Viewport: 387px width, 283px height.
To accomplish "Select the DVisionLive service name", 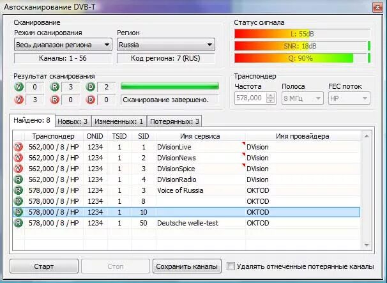I will click(174, 147).
